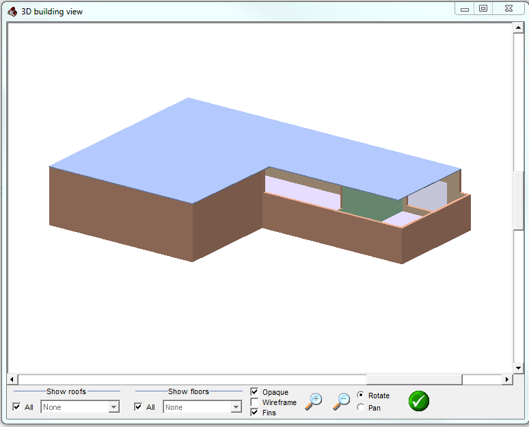
Task: Toggle the Show floors All checkbox
Action: (138, 406)
